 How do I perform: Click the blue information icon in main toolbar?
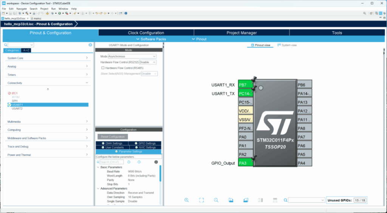coord(126,13)
